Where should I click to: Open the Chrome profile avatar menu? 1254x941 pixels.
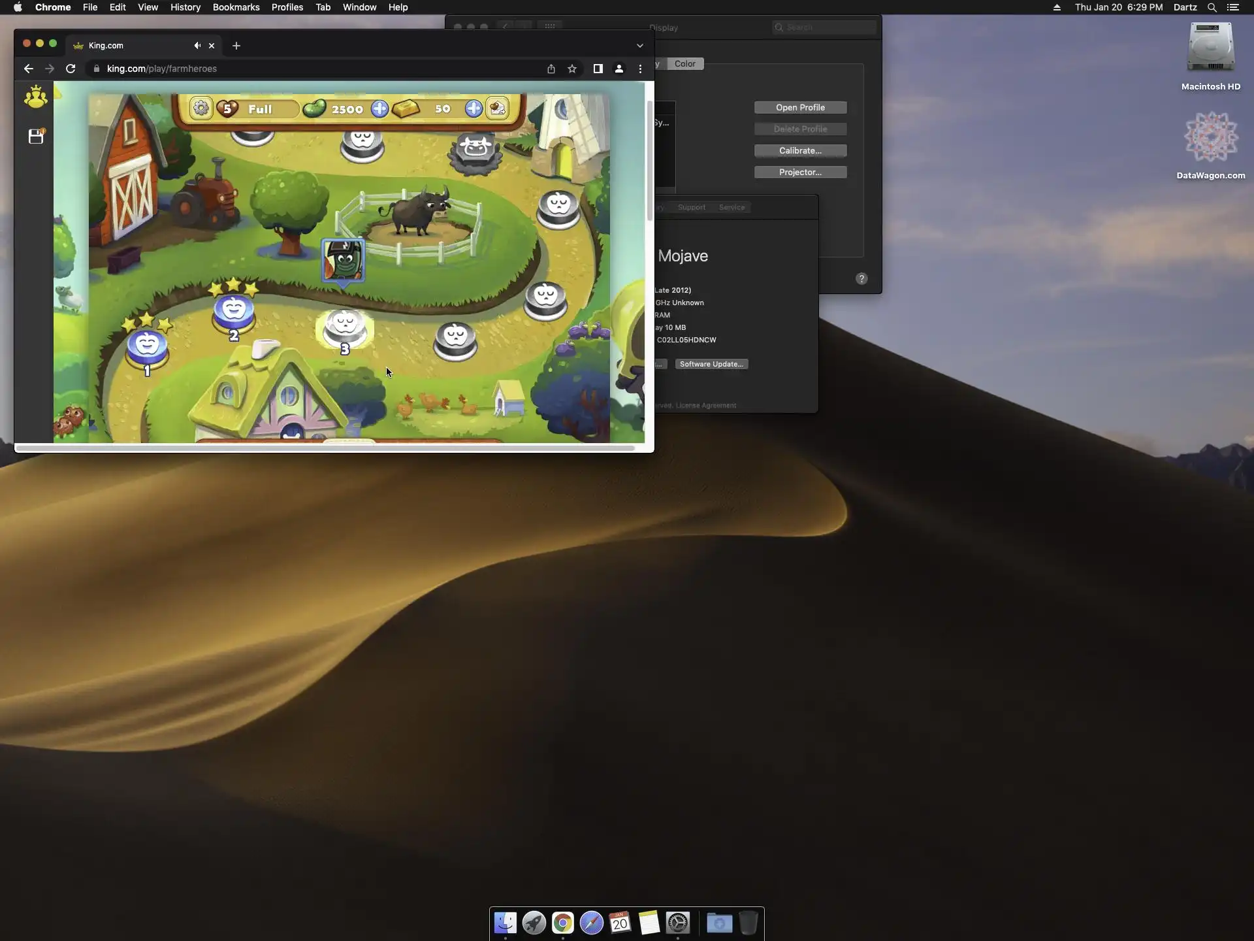coord(619,69)
